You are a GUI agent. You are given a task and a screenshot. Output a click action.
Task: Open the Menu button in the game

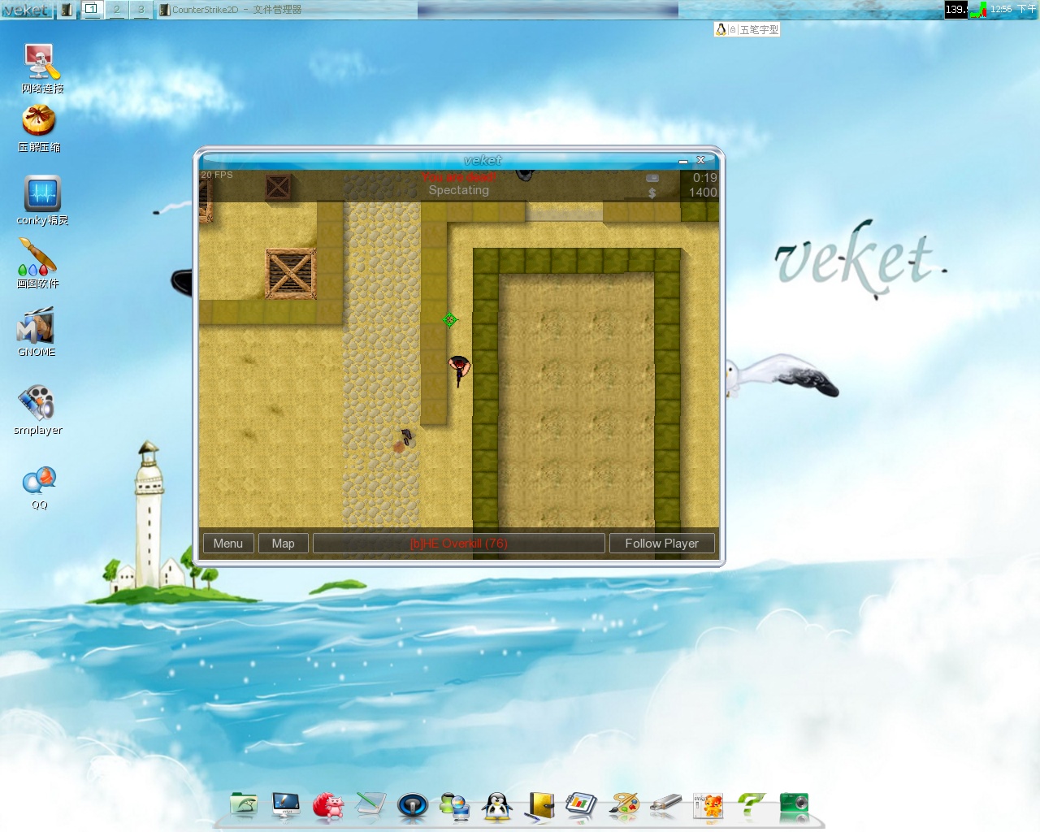[228, 544]
